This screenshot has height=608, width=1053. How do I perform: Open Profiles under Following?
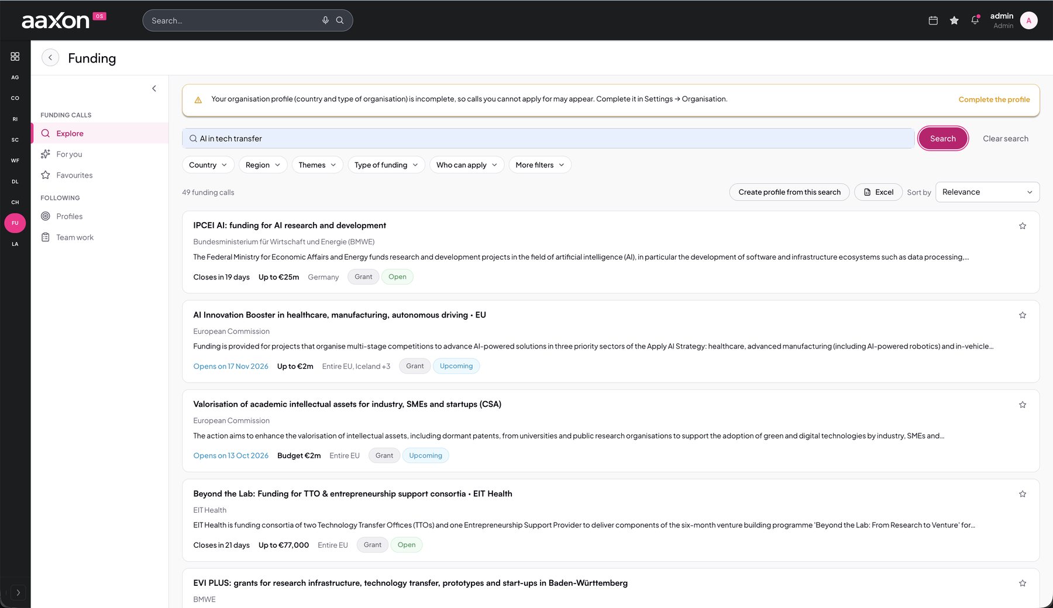pos(99,216)
